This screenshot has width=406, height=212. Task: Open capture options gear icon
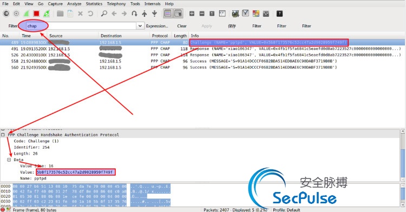coord(16,14)
